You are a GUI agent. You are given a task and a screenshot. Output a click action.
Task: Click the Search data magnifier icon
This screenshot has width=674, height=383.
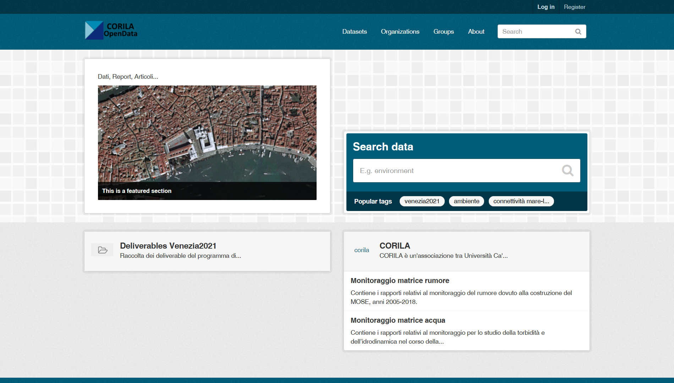(567, 171)
